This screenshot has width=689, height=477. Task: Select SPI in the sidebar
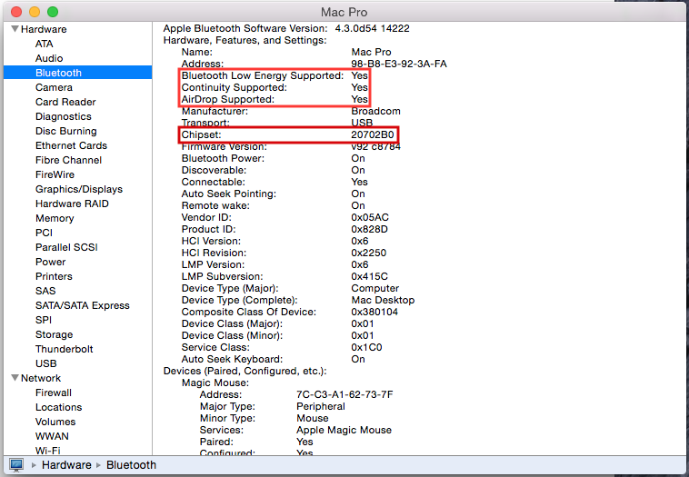coord(44,320)
